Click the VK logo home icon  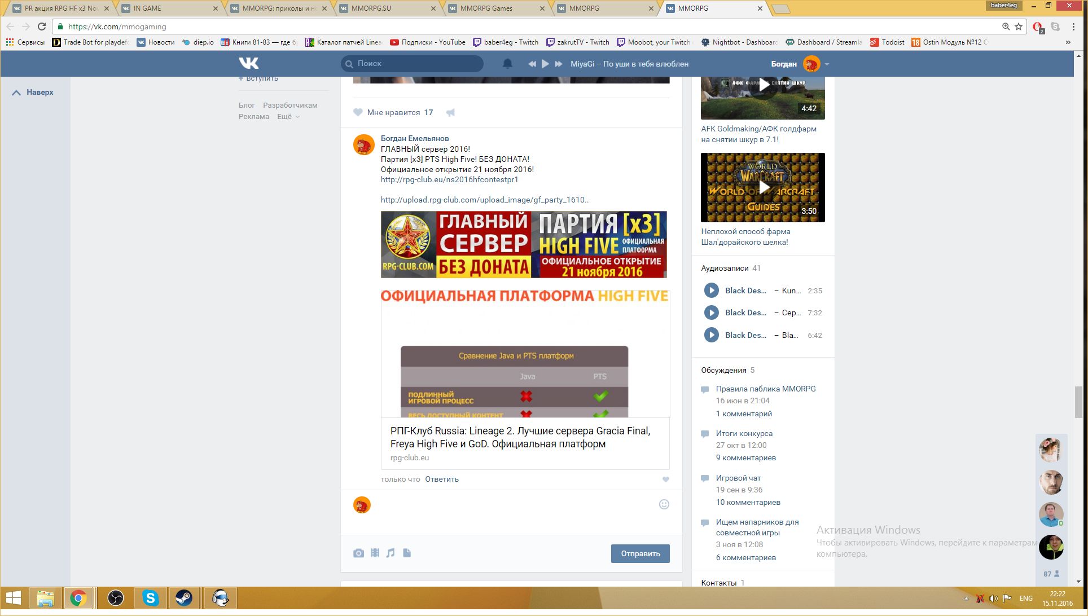tap(248, 63)
